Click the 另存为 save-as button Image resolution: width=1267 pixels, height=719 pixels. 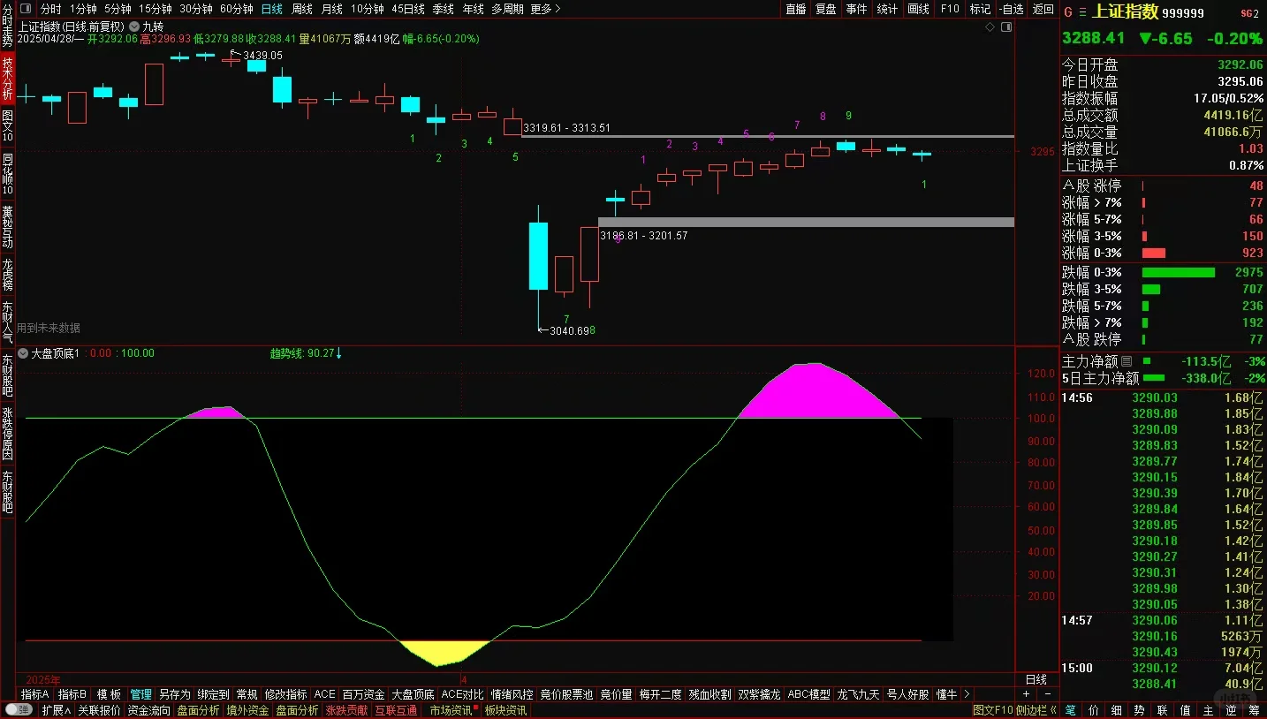[174, 694]
